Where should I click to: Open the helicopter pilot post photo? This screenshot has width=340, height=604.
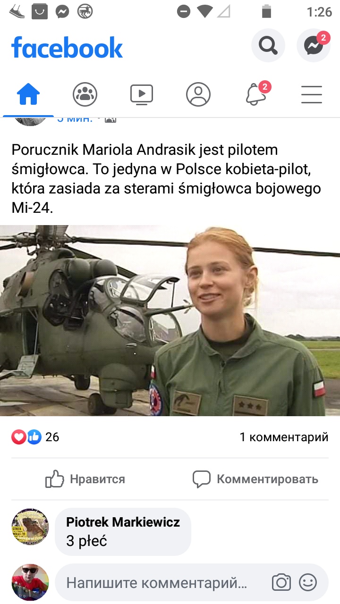pyautogui.click(x=170, y=320)
